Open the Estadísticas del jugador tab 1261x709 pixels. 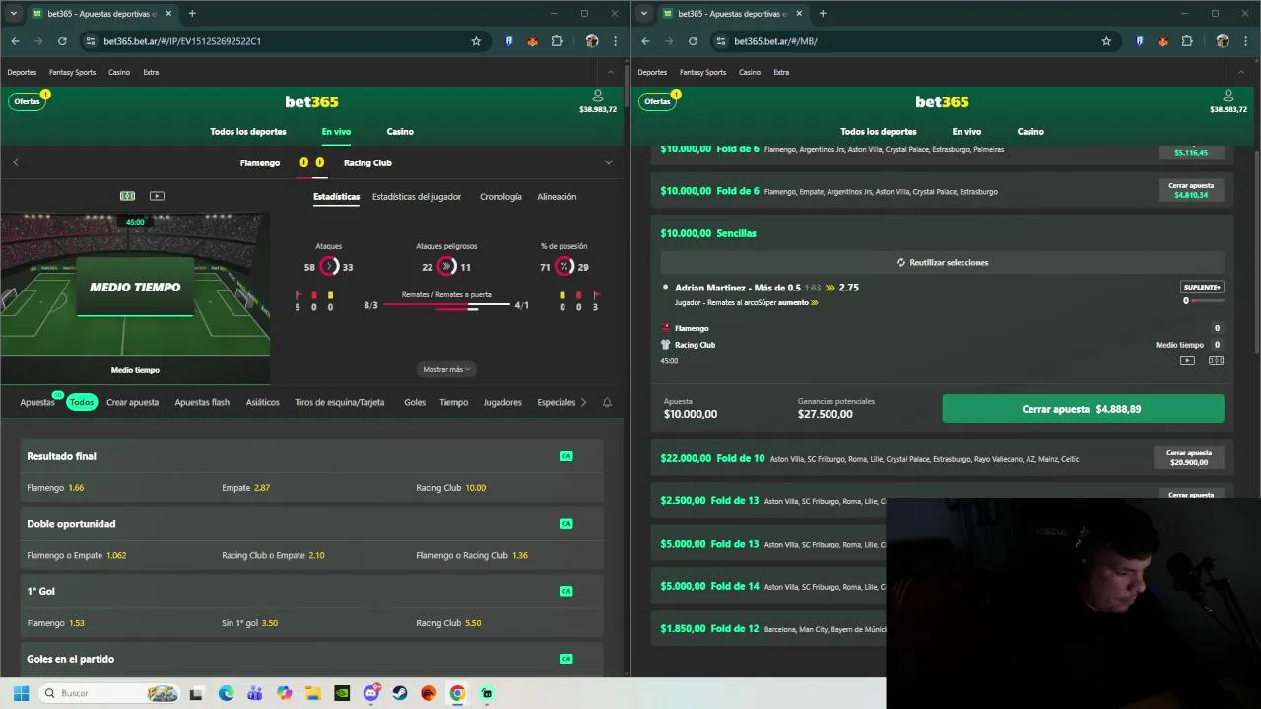click(417, 196)
